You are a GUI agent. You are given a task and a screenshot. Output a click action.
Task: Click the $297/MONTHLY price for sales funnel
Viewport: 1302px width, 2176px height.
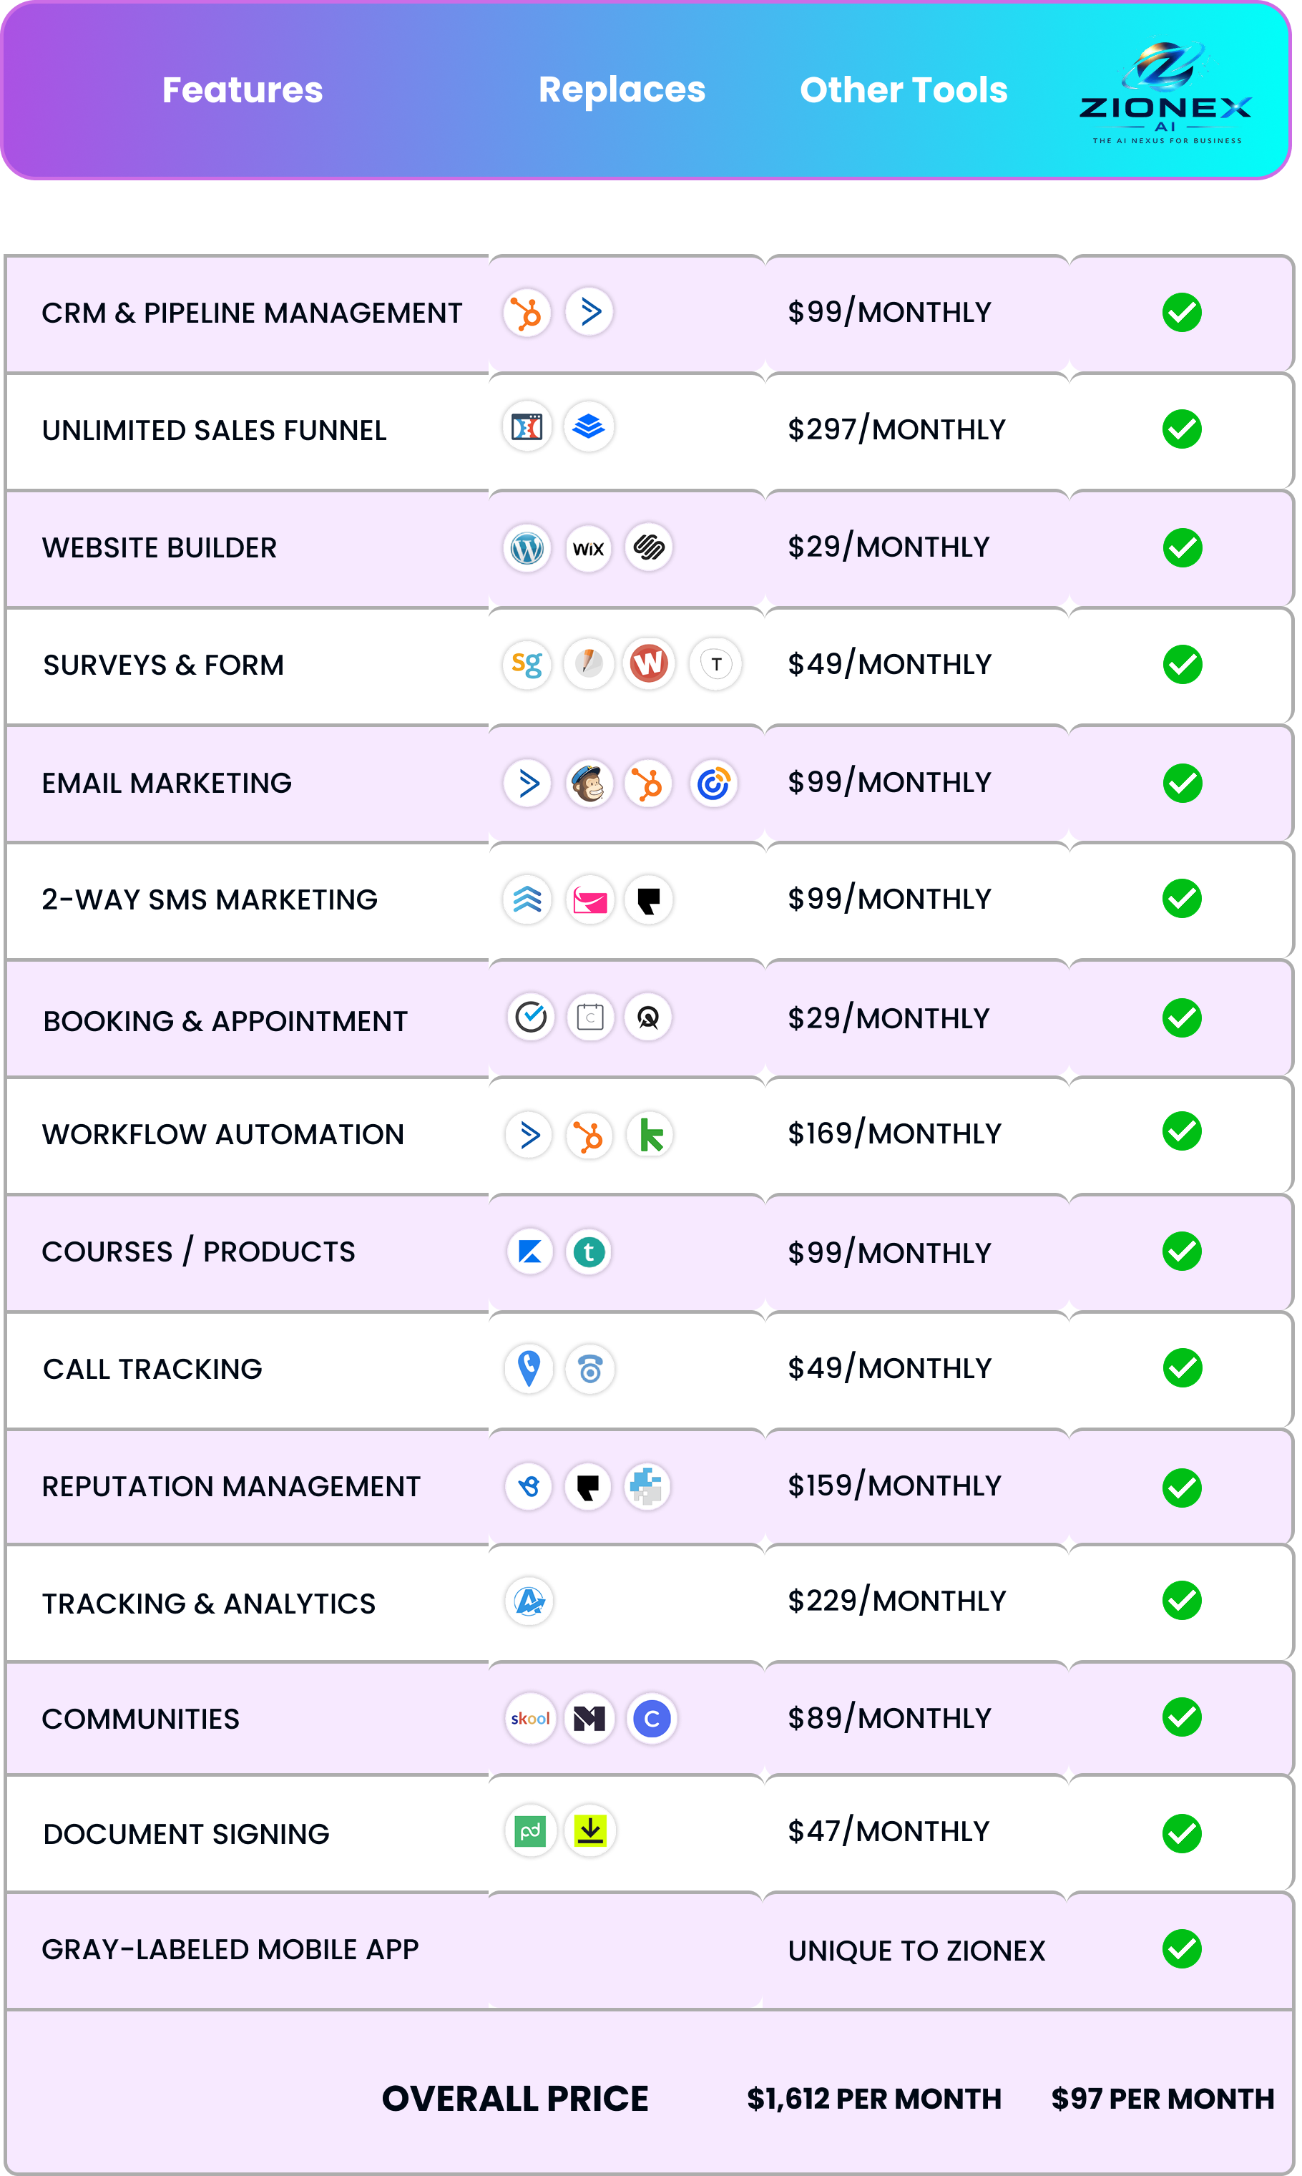(896, 430)
